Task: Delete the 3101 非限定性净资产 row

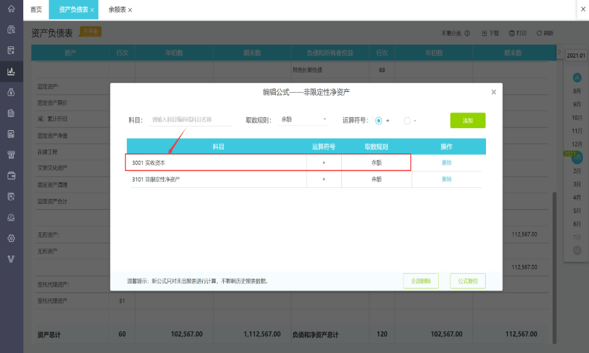Action: coord(446,179)
